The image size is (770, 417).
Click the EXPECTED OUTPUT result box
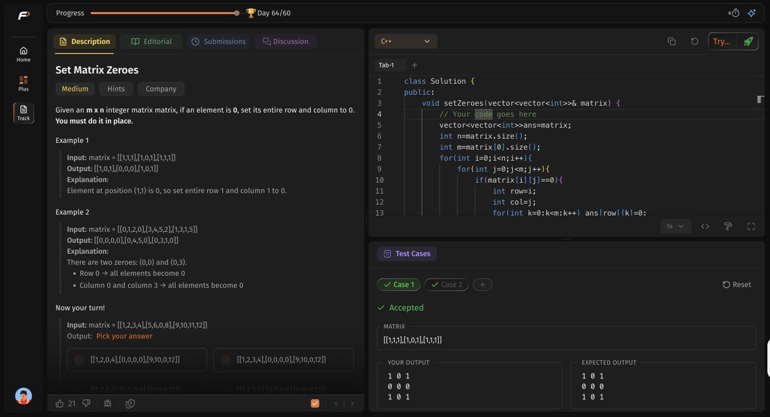[x=663, y=386]
